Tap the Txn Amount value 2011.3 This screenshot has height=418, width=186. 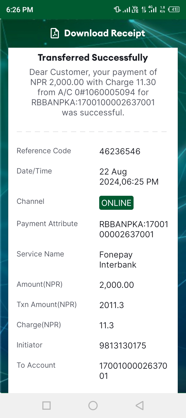[112, 305]
